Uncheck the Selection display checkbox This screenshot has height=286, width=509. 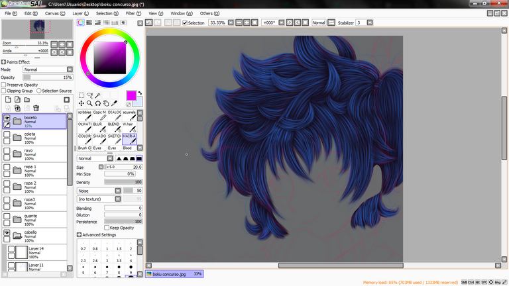coord(185,23)
